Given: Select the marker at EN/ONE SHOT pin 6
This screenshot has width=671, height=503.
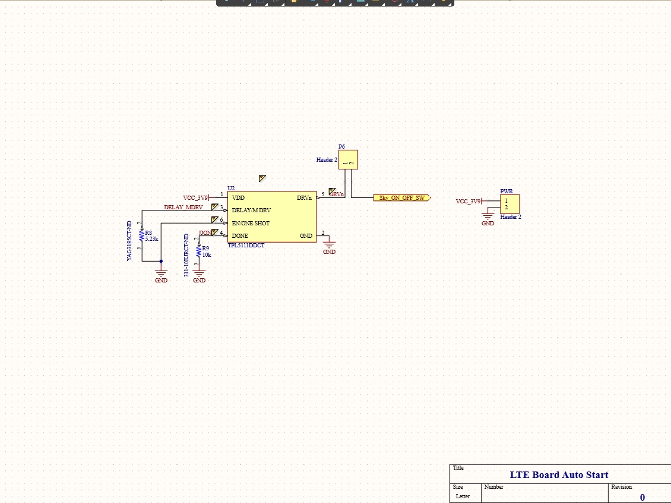Looking at the screenshot, I should 214,220.
